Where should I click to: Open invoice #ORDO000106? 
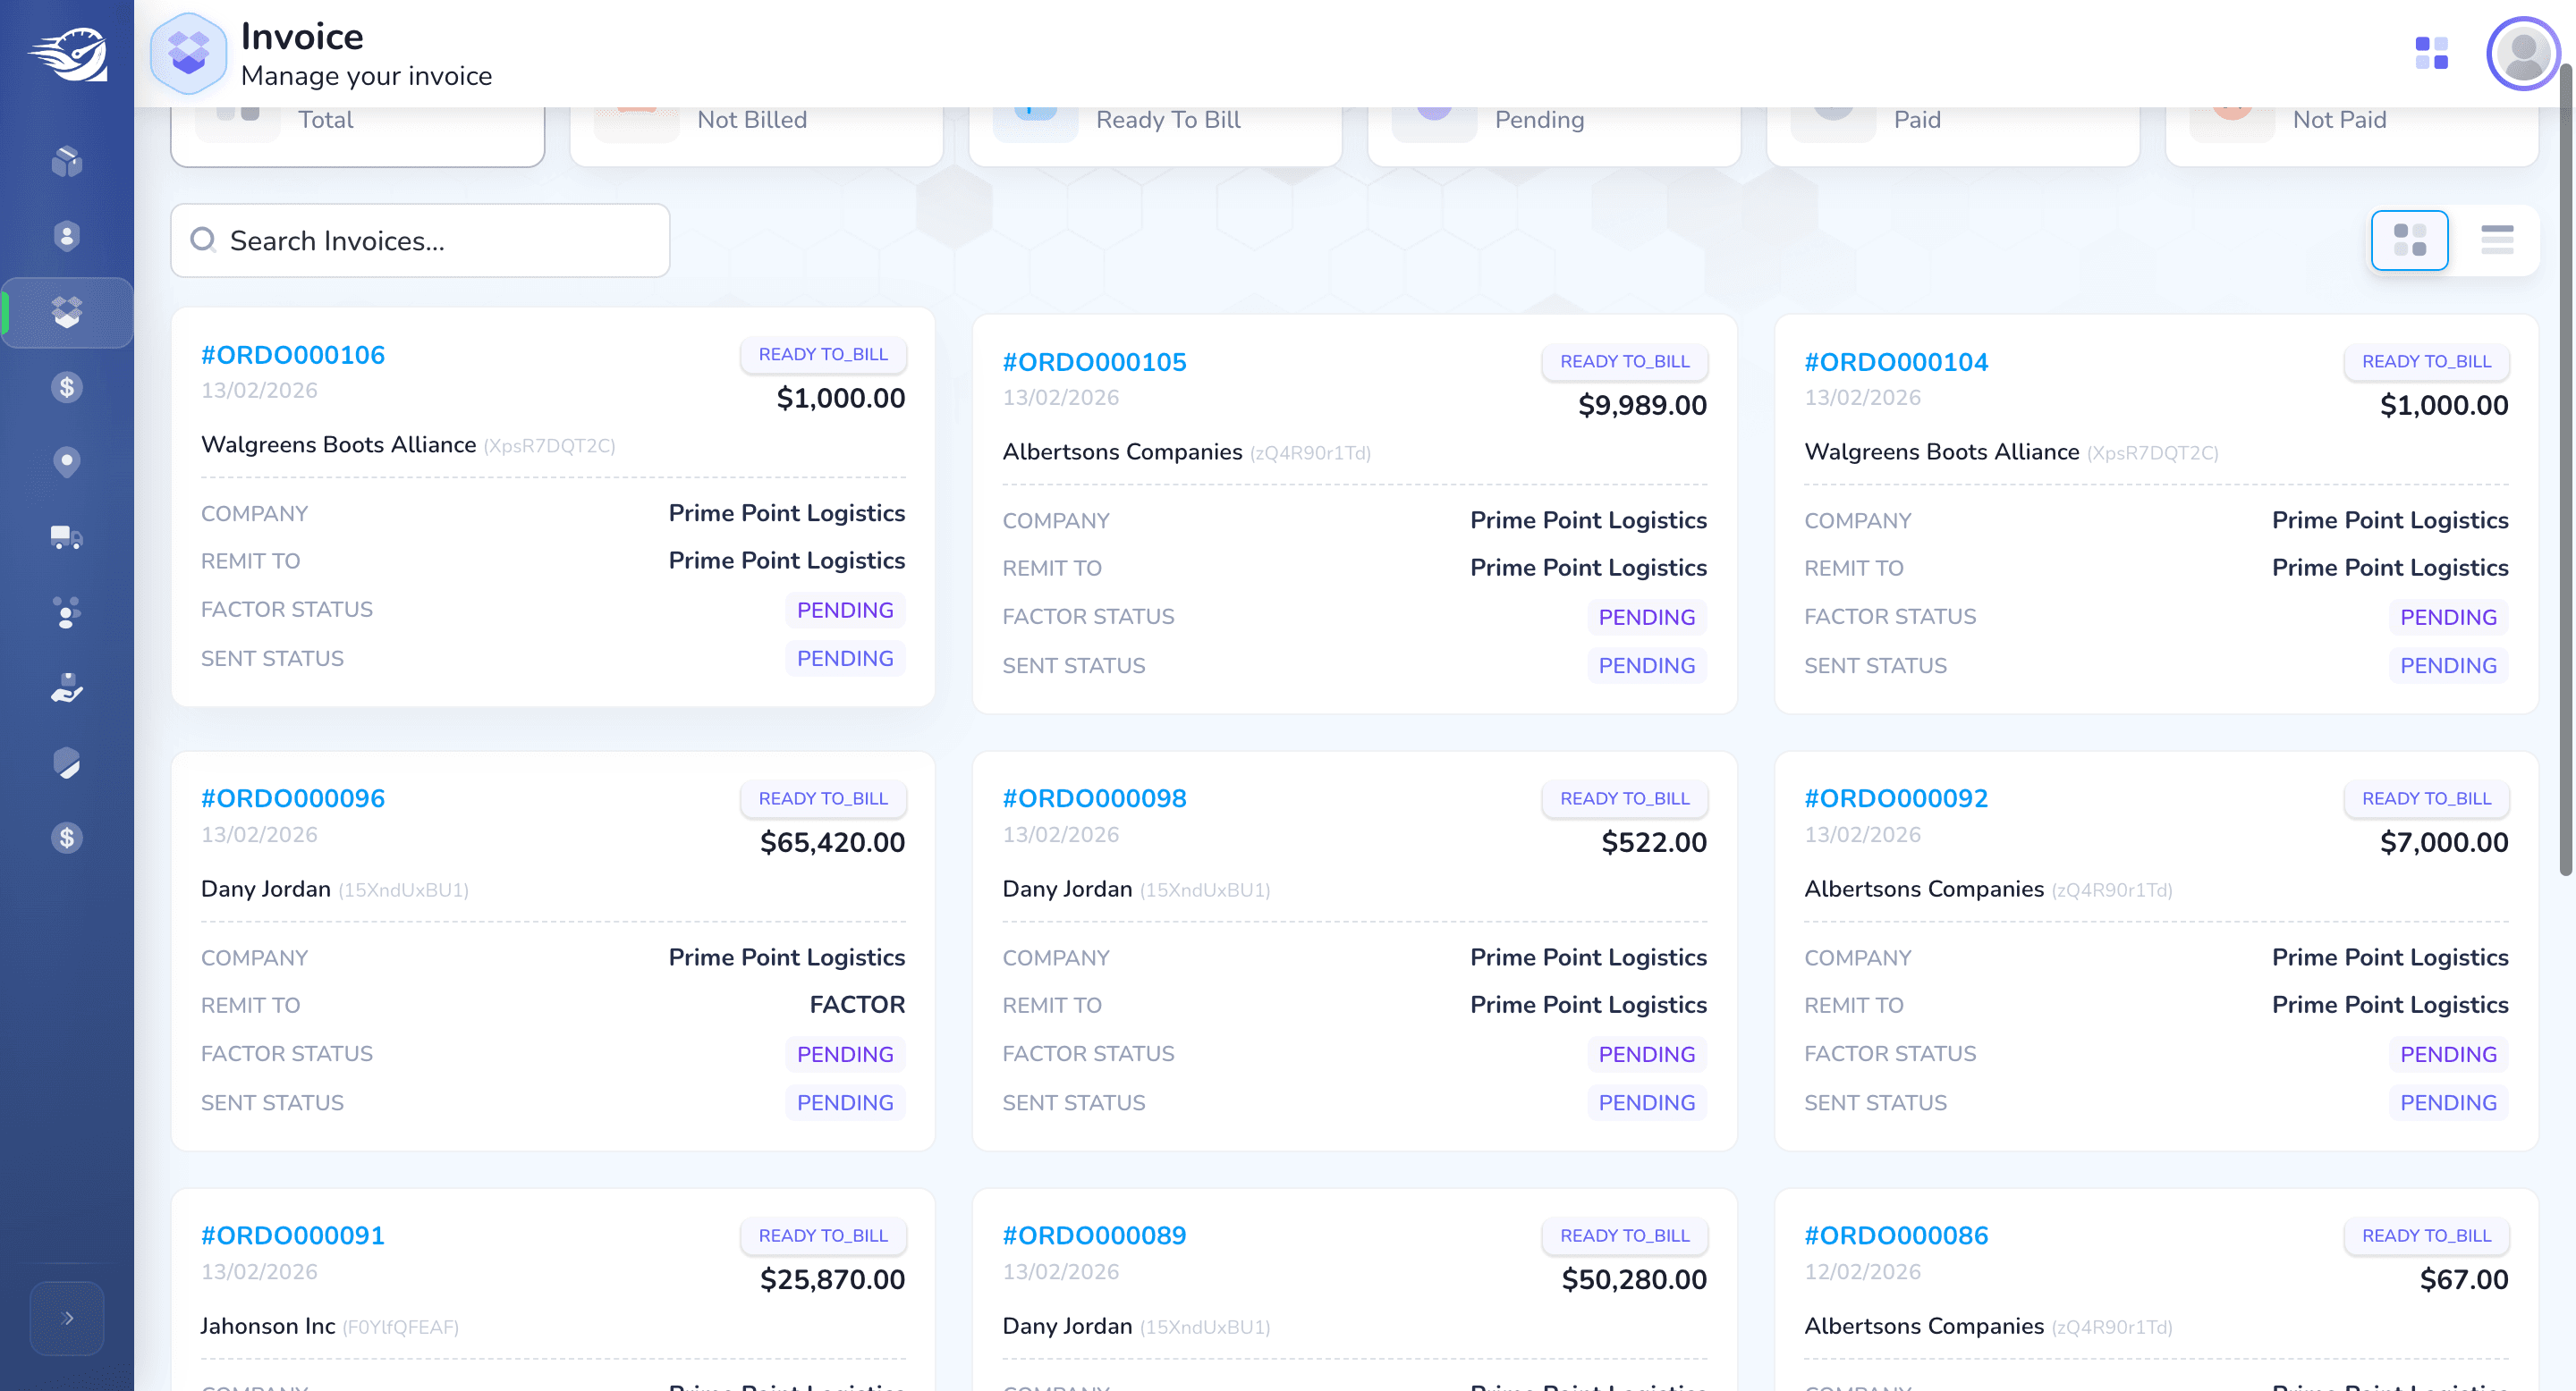coord(292,355)
